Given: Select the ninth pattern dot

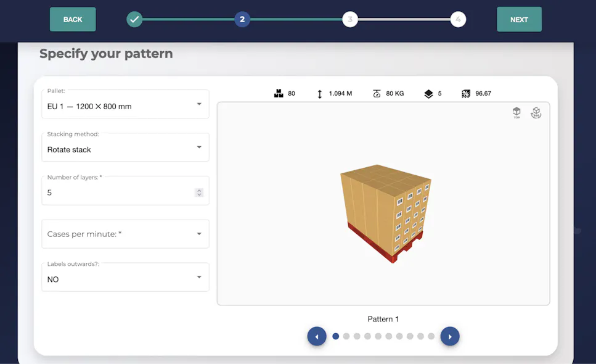Looking at the screenshot, I should pyautogui.click(x=421, y=336).
